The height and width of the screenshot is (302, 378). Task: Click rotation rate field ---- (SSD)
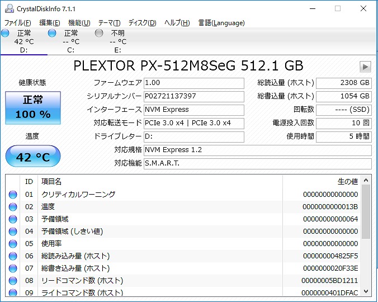[344, 110]
